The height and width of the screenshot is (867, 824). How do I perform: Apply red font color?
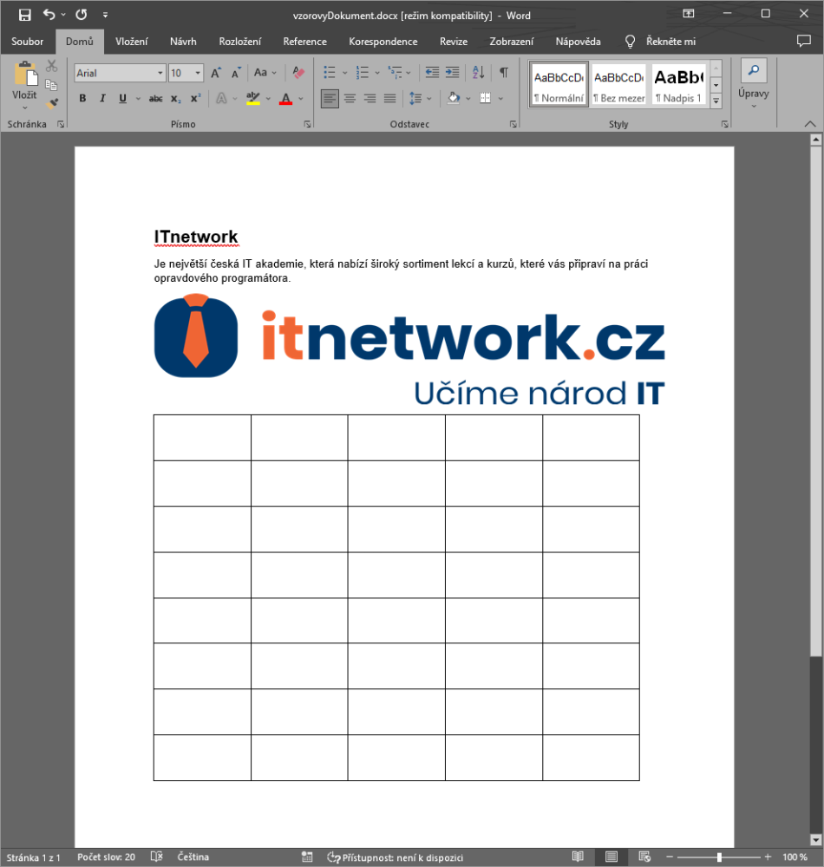(286, 99)
